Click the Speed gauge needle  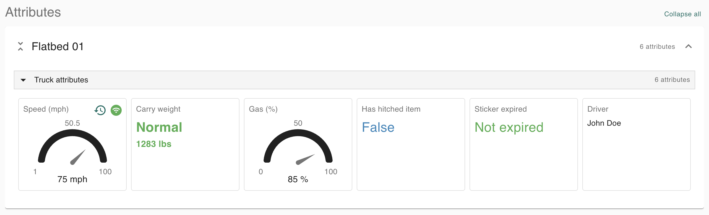click(78, 157)
